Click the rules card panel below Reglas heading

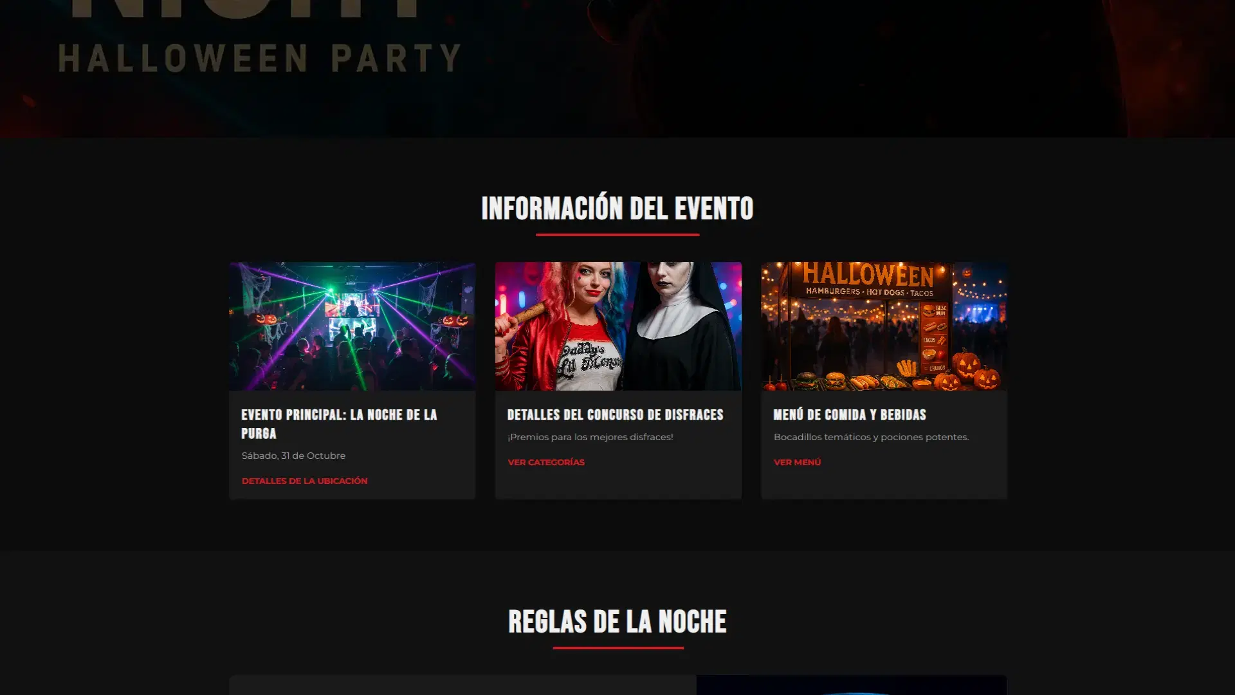click(462, 685)
